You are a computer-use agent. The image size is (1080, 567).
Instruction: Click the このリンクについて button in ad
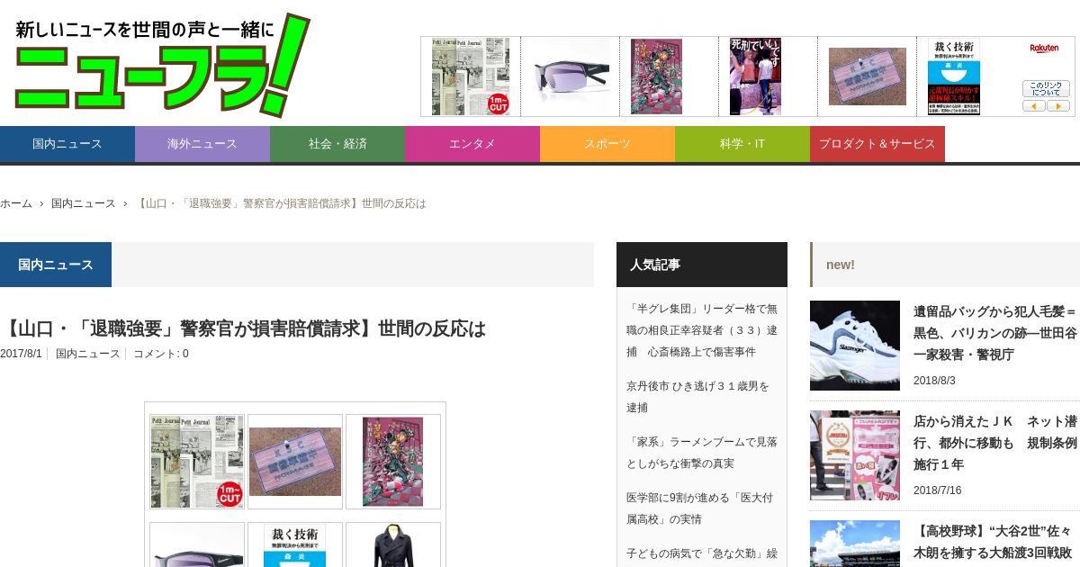pyautogui.click(x=1046, y=89)
